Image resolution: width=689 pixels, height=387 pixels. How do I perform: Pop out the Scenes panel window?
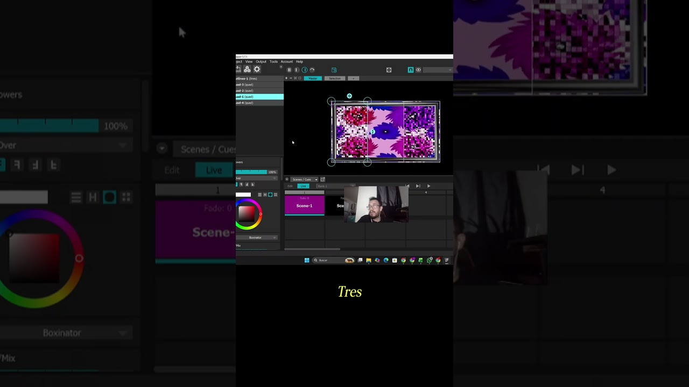coord(322,180)
